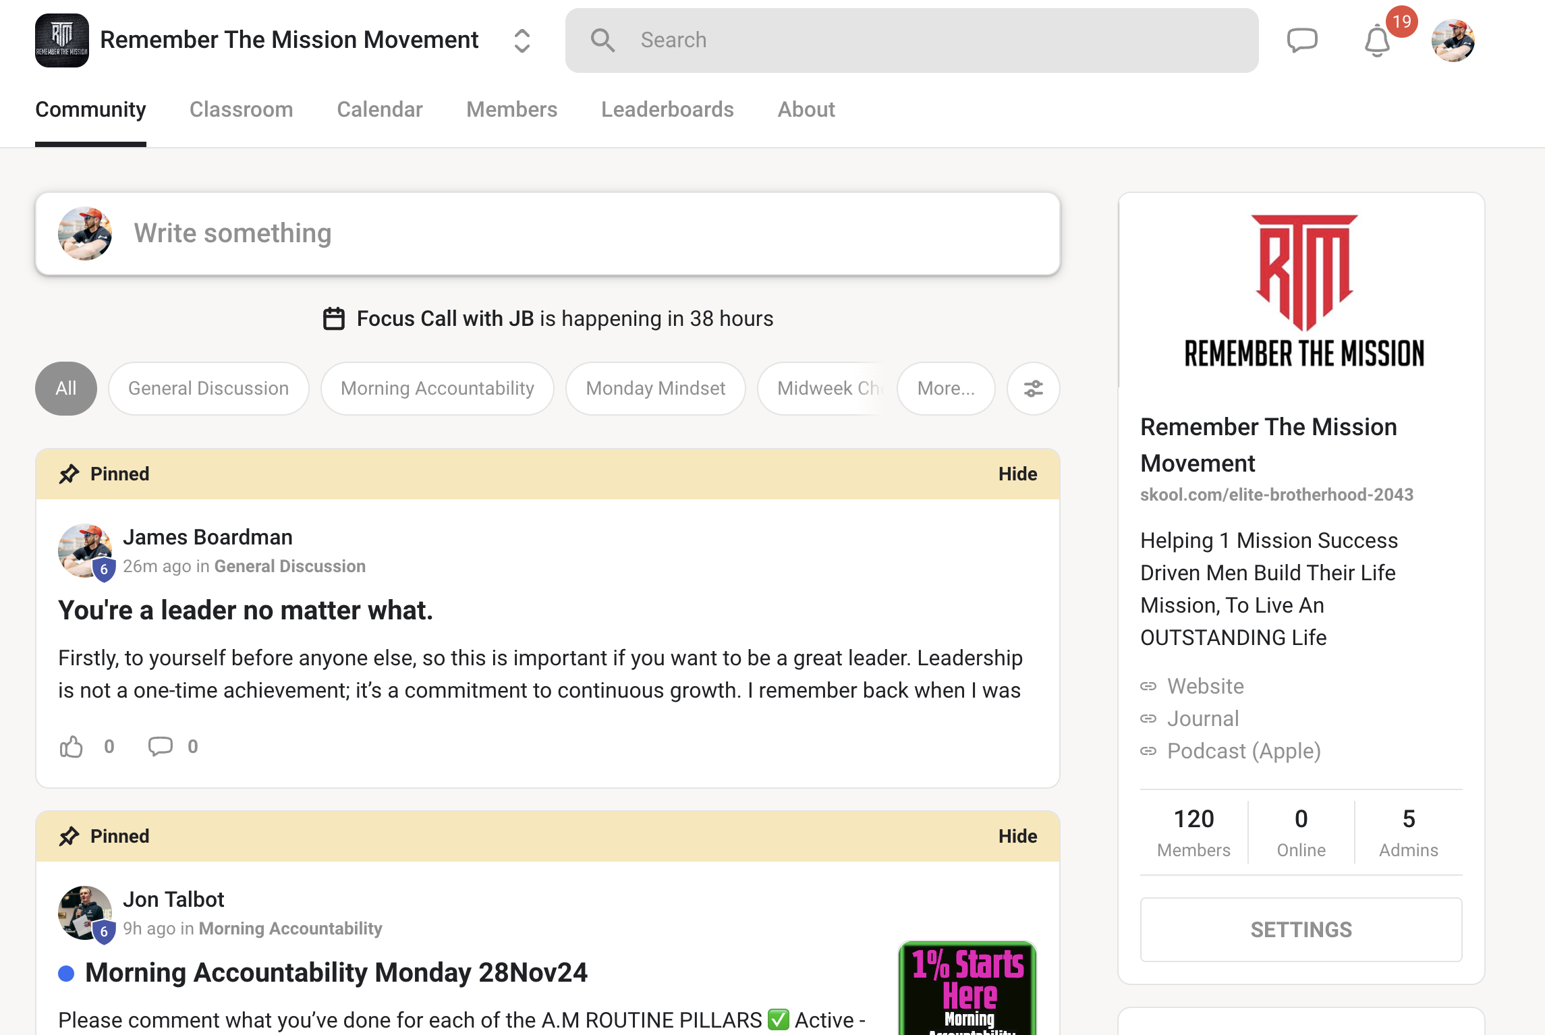
Task: Expand More... categories list
Action: coord(945,389)
